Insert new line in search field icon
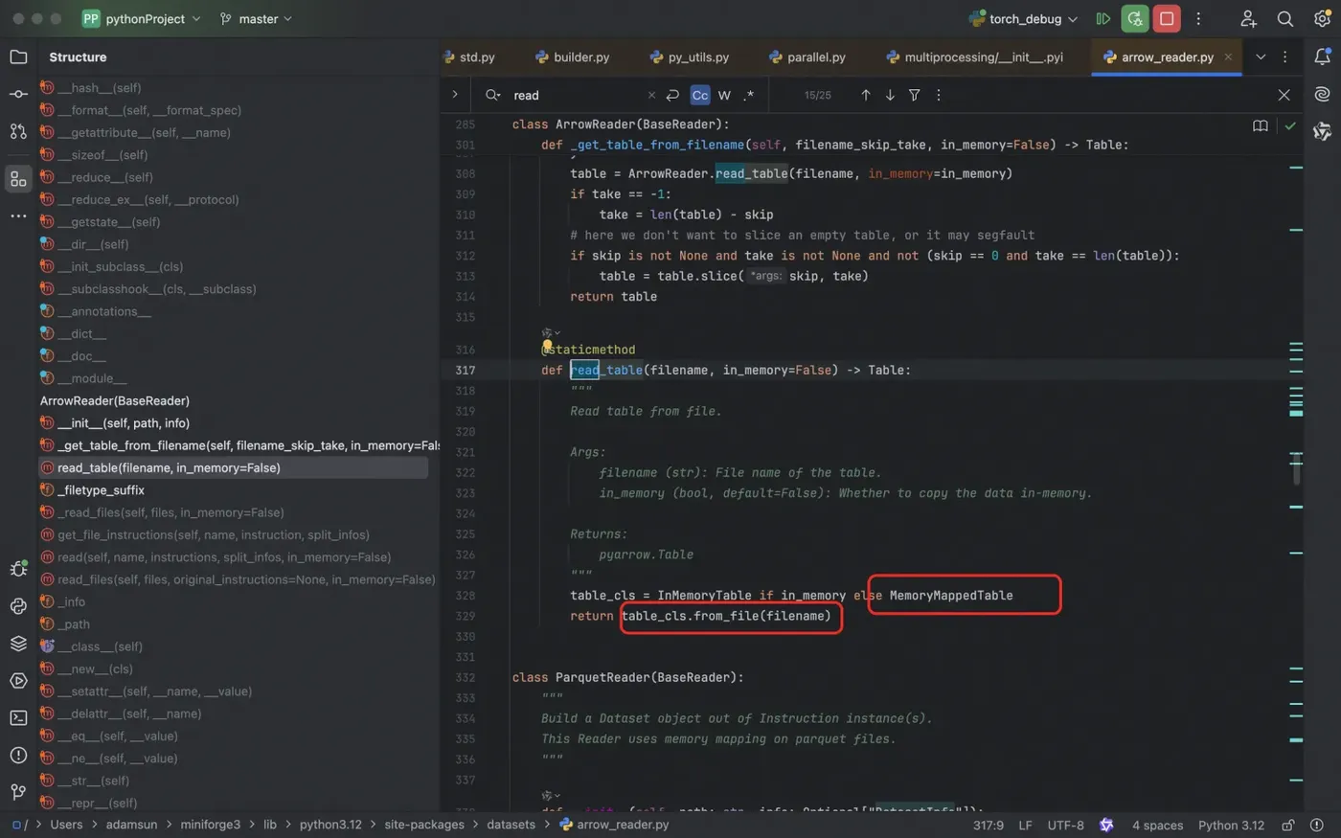Viewport: 1341px width, 838px height. pos(672,95)
